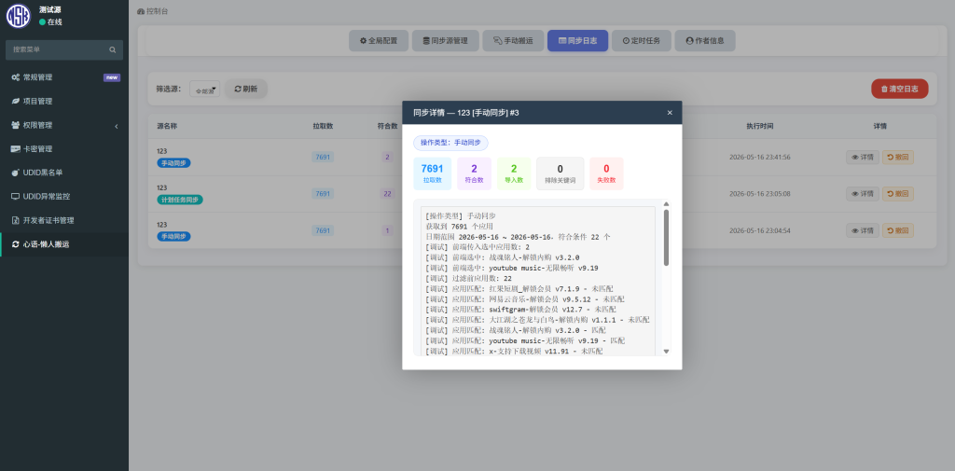This screenshot has height=471, width=955.
Task: Click the 源名称 column header
Action: 167,126
